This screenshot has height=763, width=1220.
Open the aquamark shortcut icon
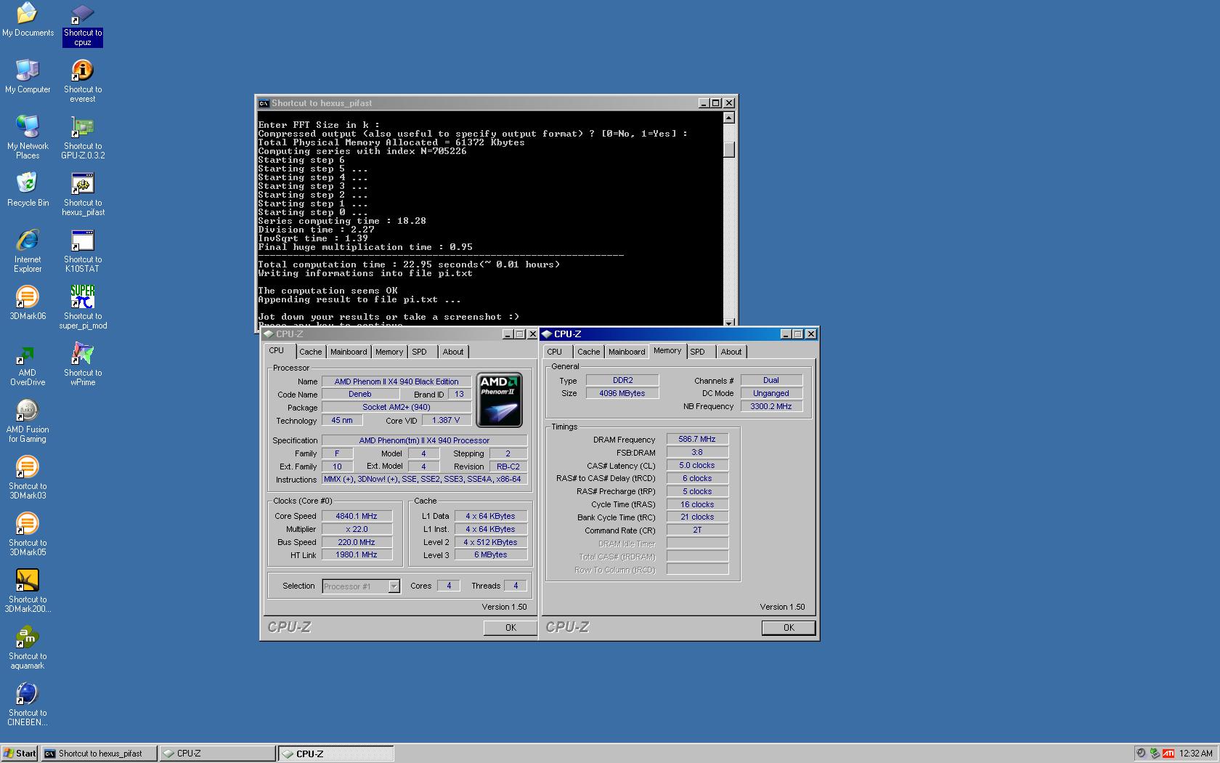coord(28,648)
